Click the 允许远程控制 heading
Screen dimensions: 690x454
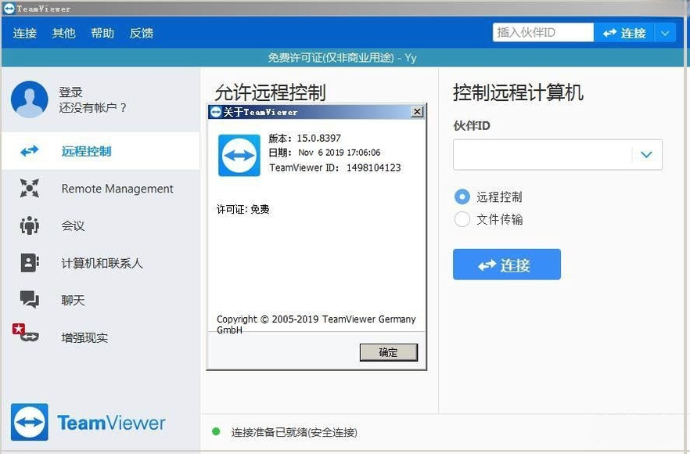(270, 92)
